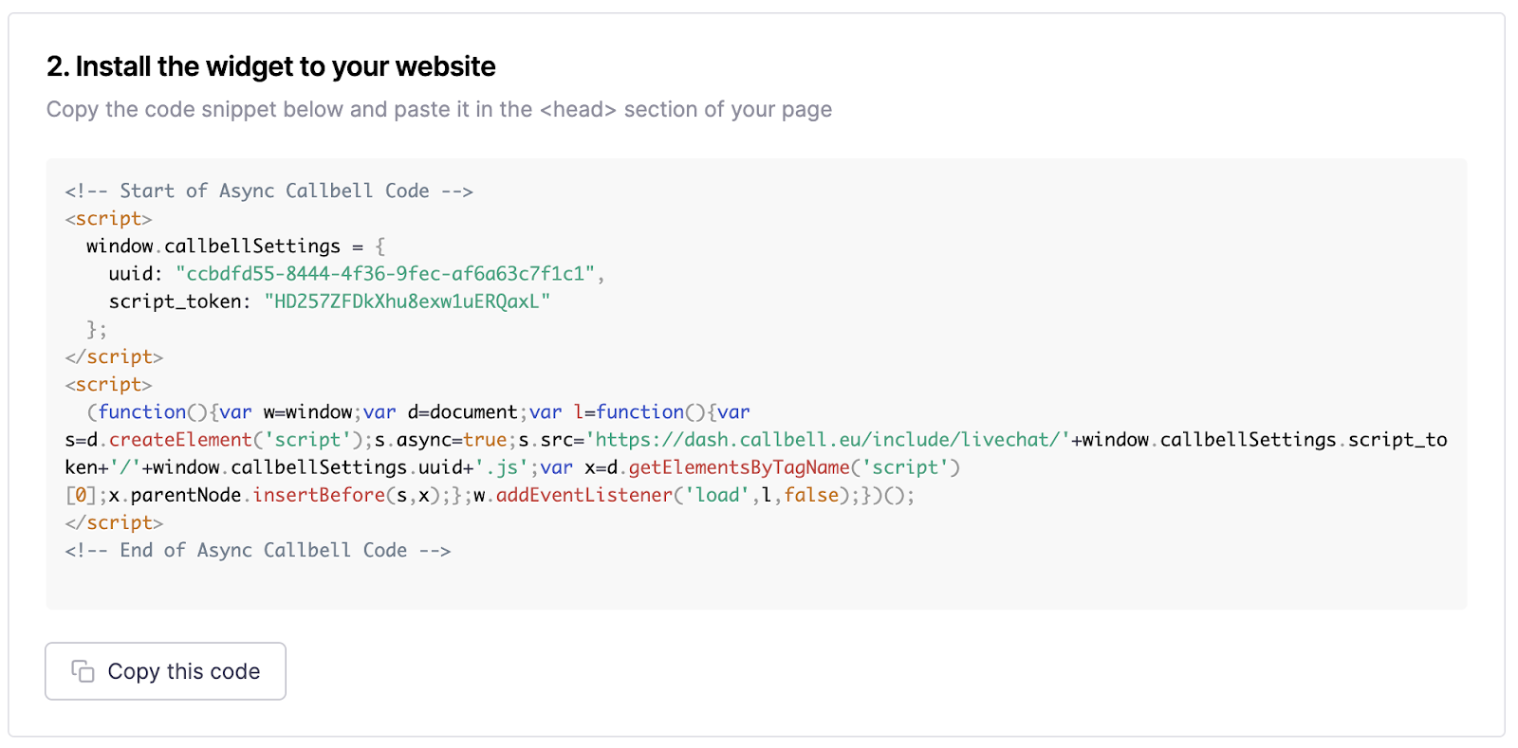Click the uuid string value in the code
This screenshot has width=1518, height=748.
[x=385, y=274]
